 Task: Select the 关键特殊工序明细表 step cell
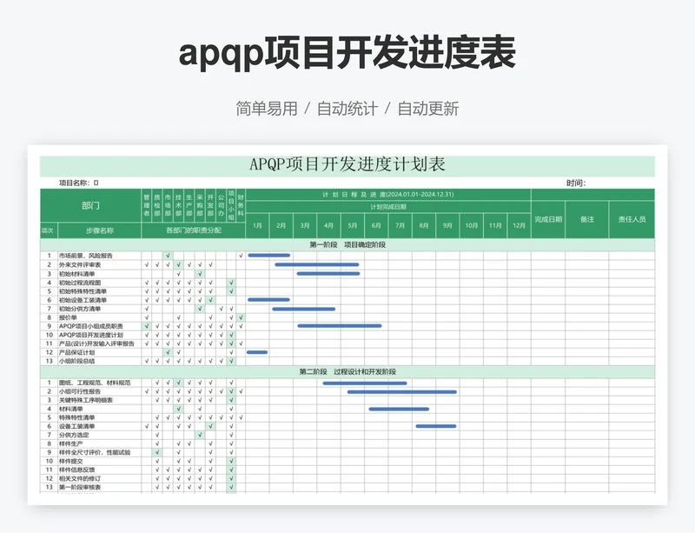click(x=99, y=400)
